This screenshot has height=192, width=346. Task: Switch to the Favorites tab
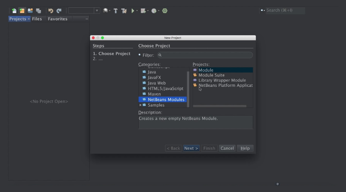tap(58, 19)
